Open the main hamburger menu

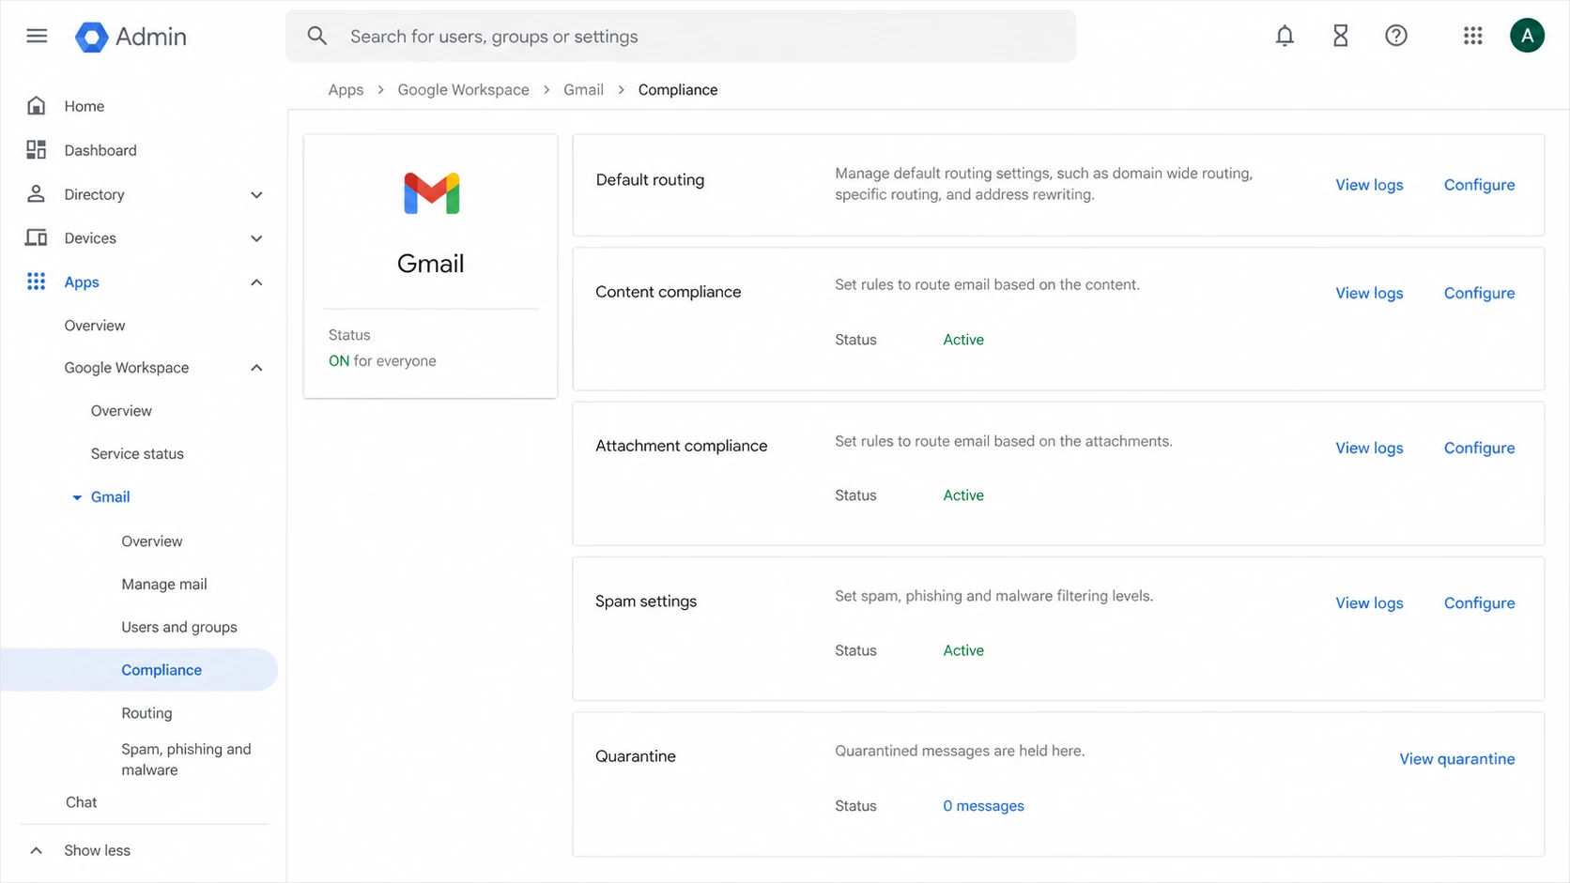(37, 36)
